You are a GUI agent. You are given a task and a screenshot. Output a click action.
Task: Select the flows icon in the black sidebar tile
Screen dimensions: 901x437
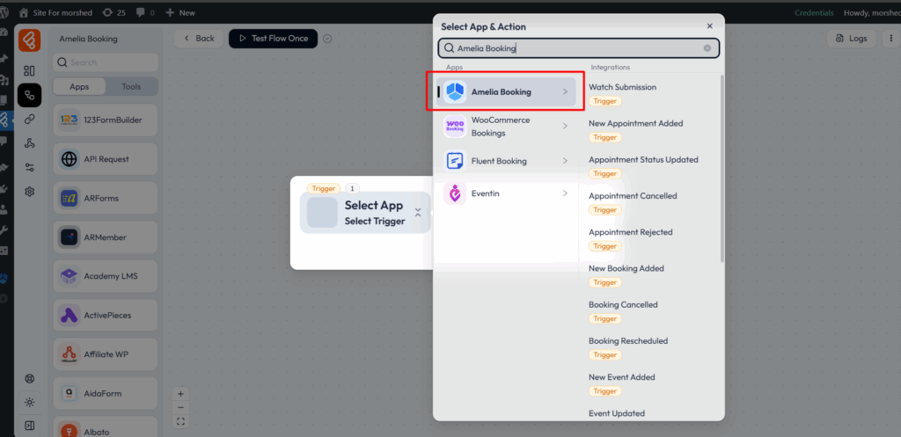29,95
